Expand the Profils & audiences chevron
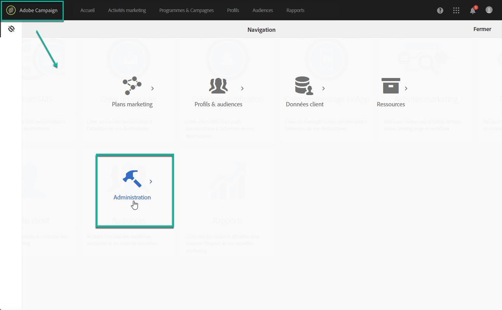This screenshot has height=310, width=502. 242,88
